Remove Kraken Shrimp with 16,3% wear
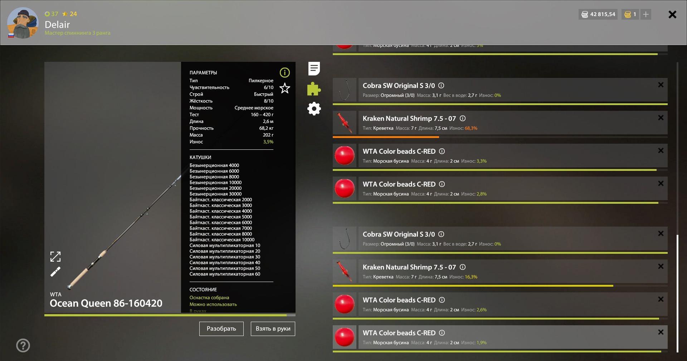 [x=661, y=266]
